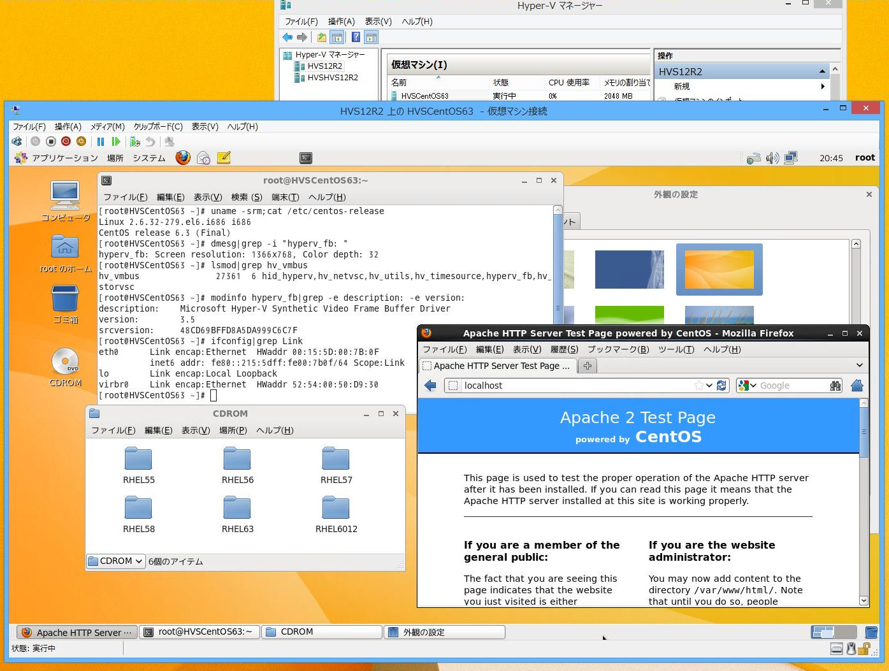Open 場所(P) menu in CDROM window
Screen dimensions: 889x671
(x=233, y=430)
